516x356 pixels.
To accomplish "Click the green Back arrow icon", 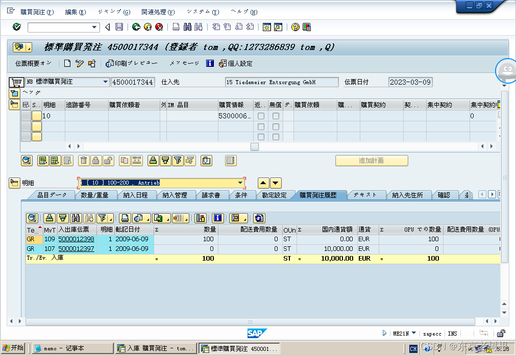I will (x=136, y=27).
